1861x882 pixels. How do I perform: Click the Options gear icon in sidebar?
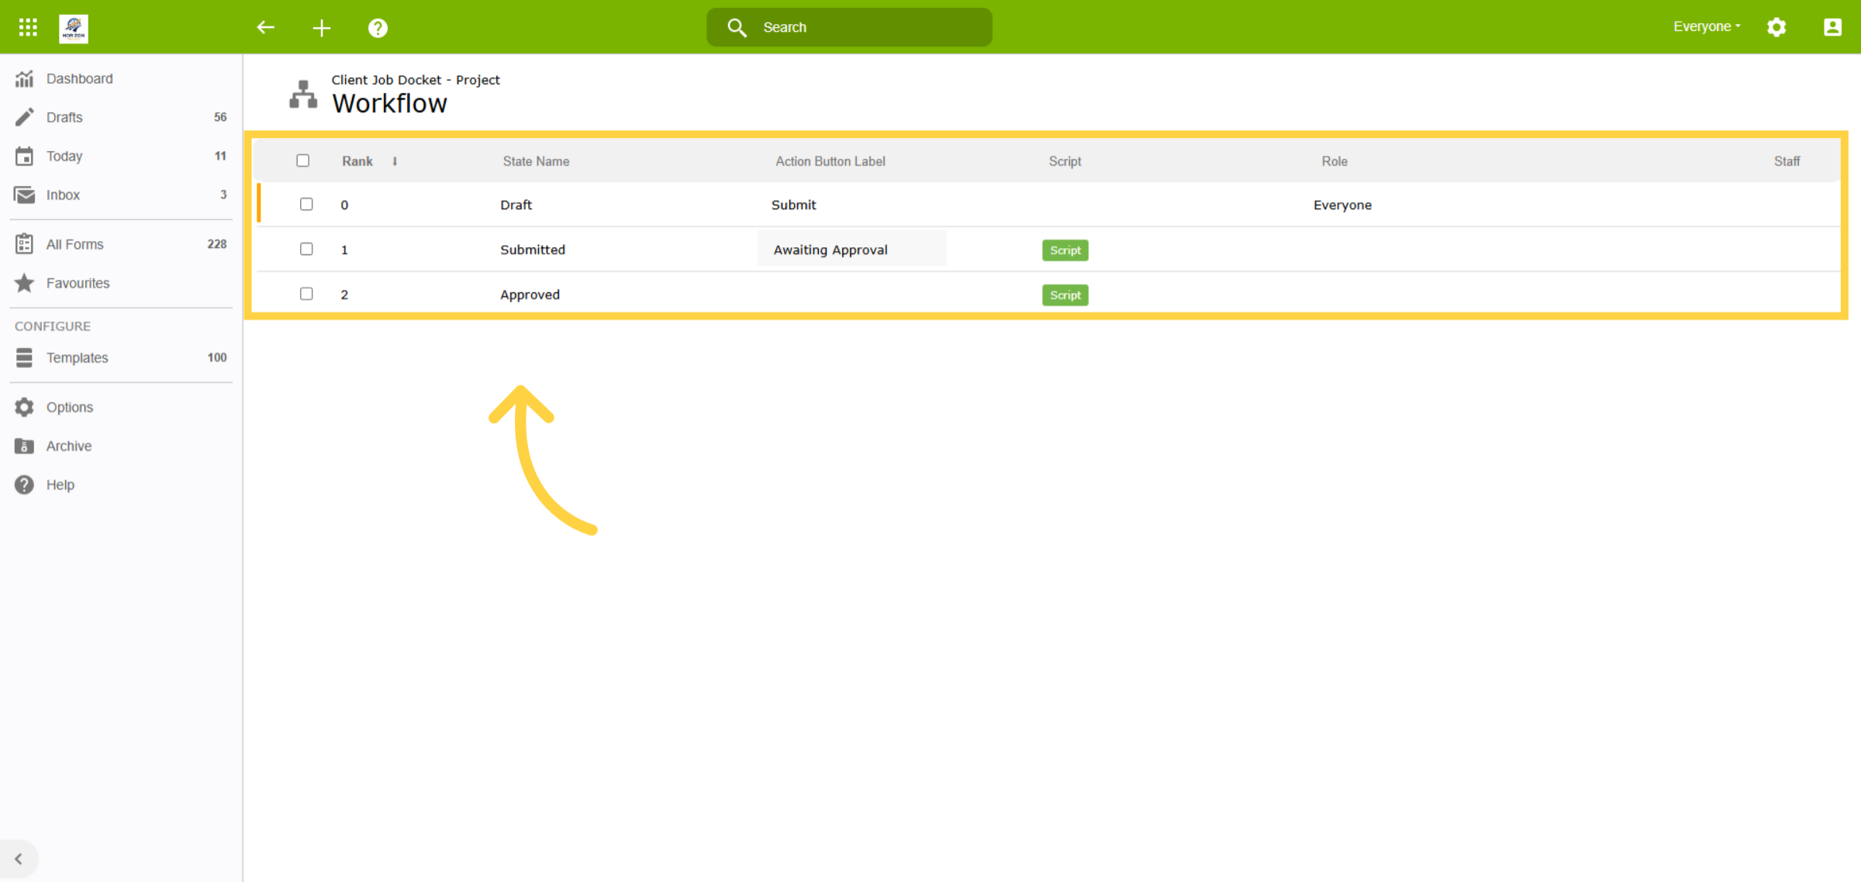coord(25,407)
